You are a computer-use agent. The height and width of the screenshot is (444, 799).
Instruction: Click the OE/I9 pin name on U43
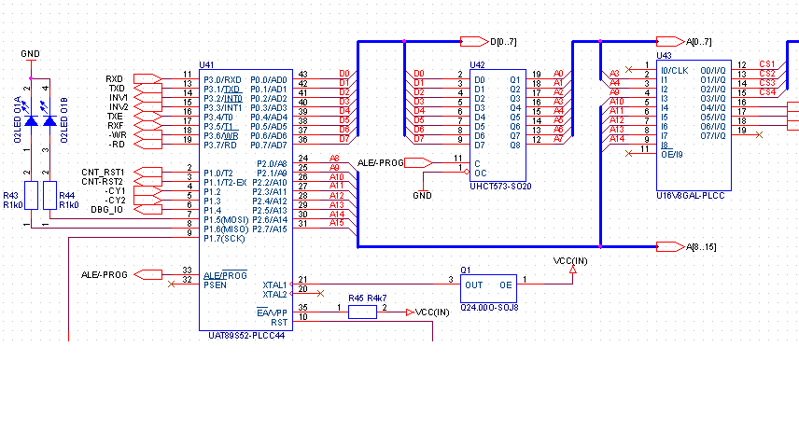tap(672, 154)
